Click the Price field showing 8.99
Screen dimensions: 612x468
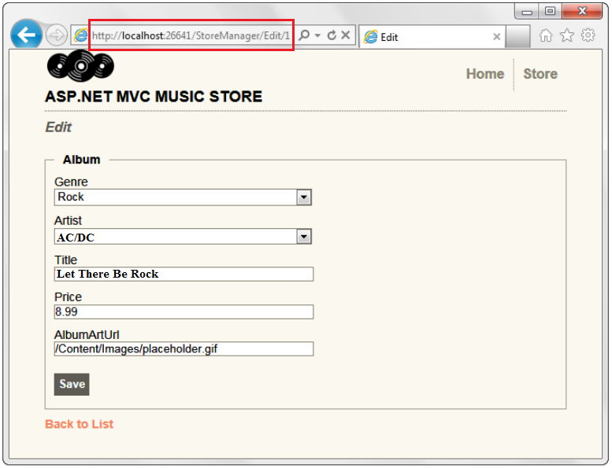[184, 311]
